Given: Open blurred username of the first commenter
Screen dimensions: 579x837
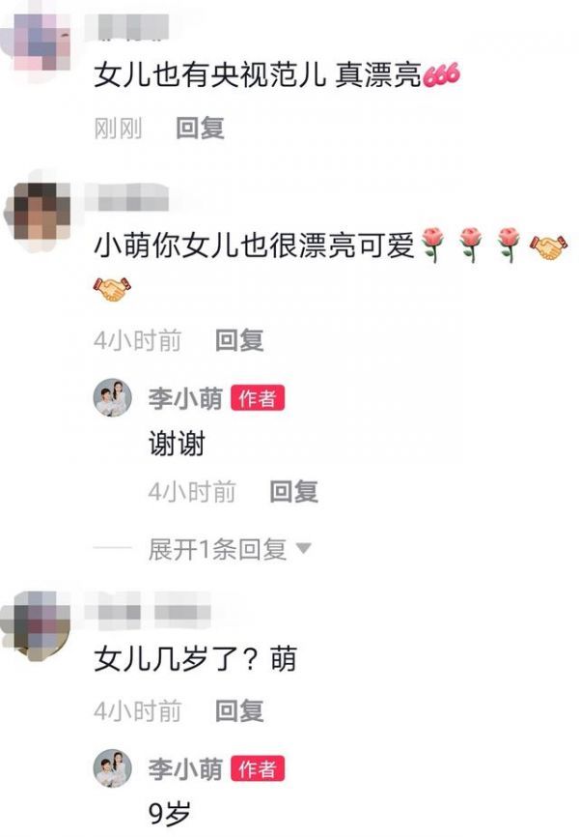Looking at the screenshot, I should point(126,27).
